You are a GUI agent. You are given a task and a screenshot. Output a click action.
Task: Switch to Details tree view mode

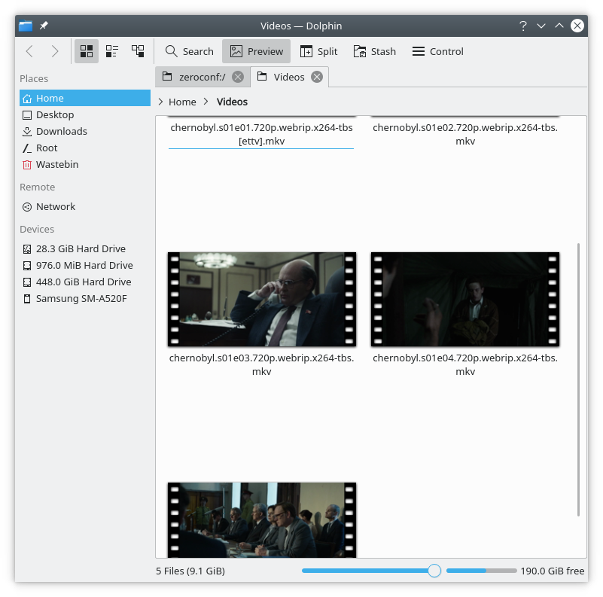(138, 51)
